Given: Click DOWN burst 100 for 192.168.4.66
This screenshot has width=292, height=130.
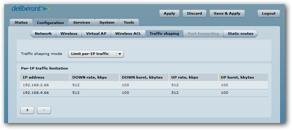Looking at the screenshot, I should [x=144, y=93].
